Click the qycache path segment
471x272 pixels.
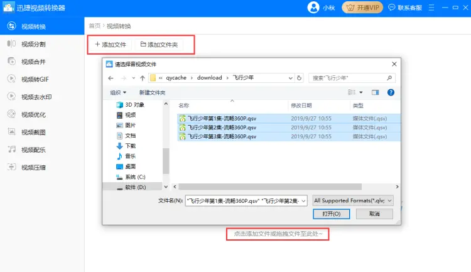coord(176,77)
